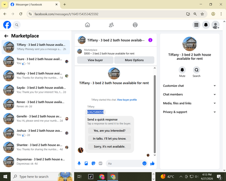
Task: Open TikTok taskbar app
Action: 91,176
